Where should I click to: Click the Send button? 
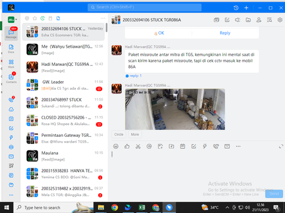point(274,194)
